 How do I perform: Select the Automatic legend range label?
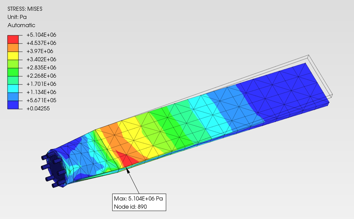tap(21, 25)
